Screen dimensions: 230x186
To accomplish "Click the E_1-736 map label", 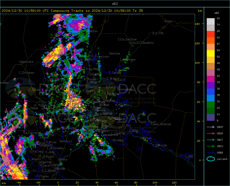I will (158, 33).
